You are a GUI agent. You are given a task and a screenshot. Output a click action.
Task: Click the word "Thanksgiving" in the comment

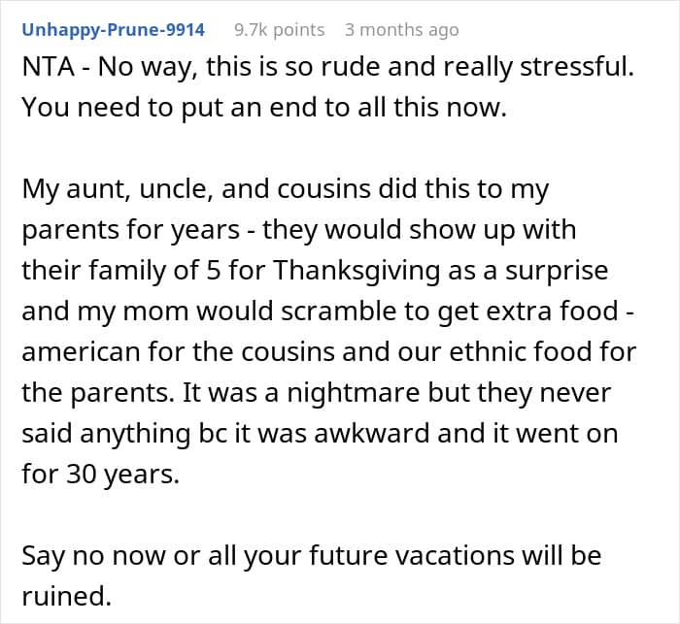357,271
